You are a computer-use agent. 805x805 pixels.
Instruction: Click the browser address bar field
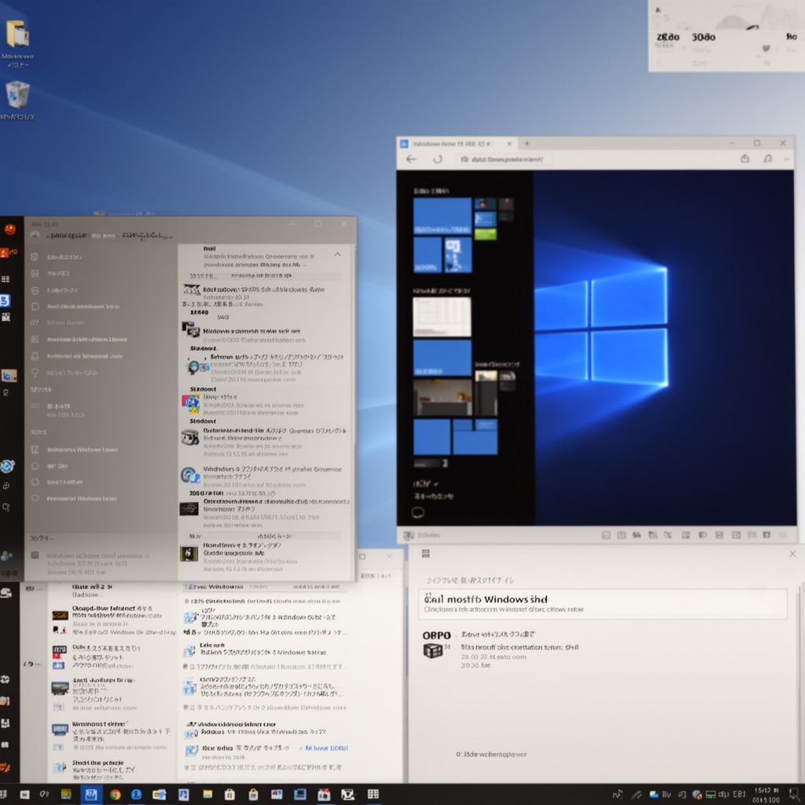(504, 159)
